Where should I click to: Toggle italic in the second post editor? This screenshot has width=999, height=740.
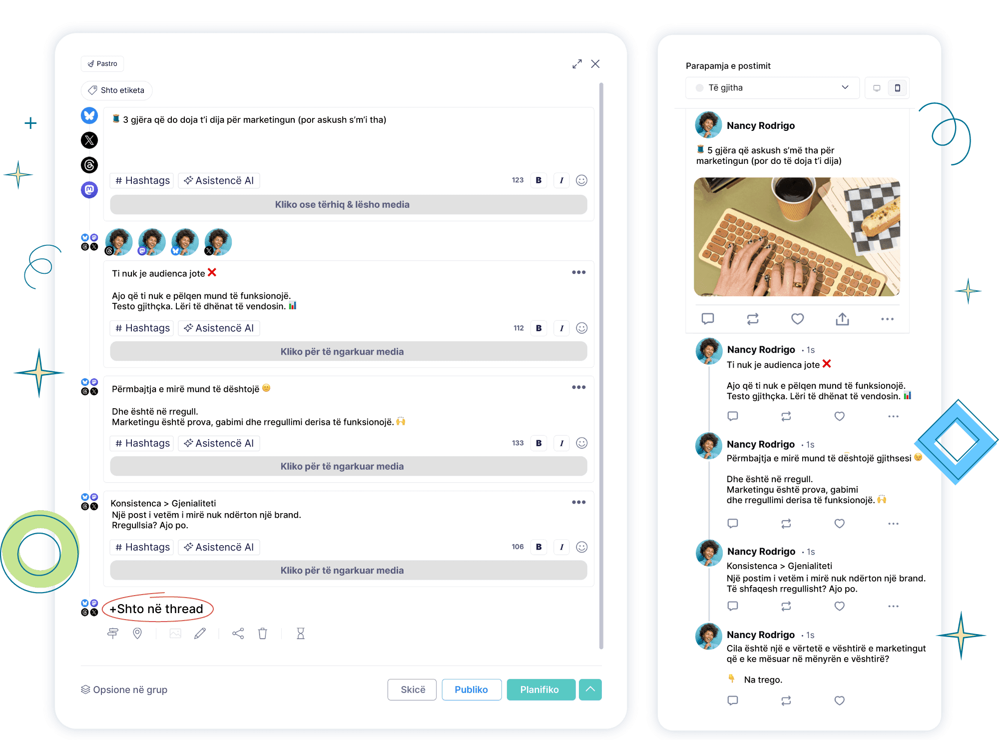coord(561,328)
